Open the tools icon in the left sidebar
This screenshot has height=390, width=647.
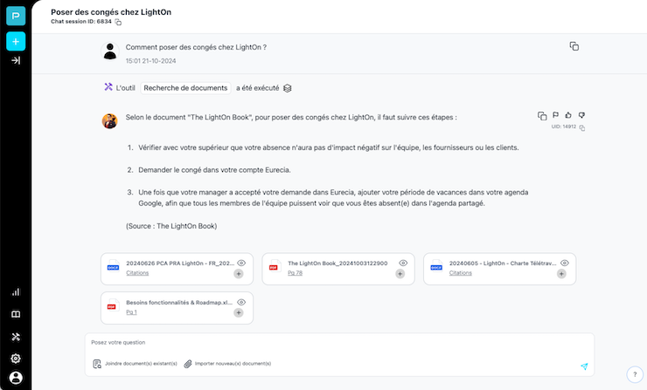coord(16,337)
